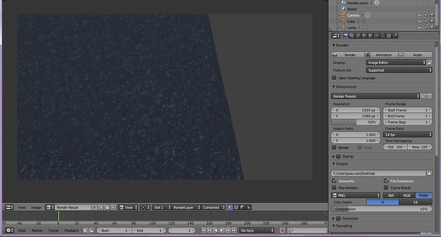Image resolution: width=441 pixels, height=237 pixels.
Task: Open the Marker menu in timeline
Action: click(37, 231)
